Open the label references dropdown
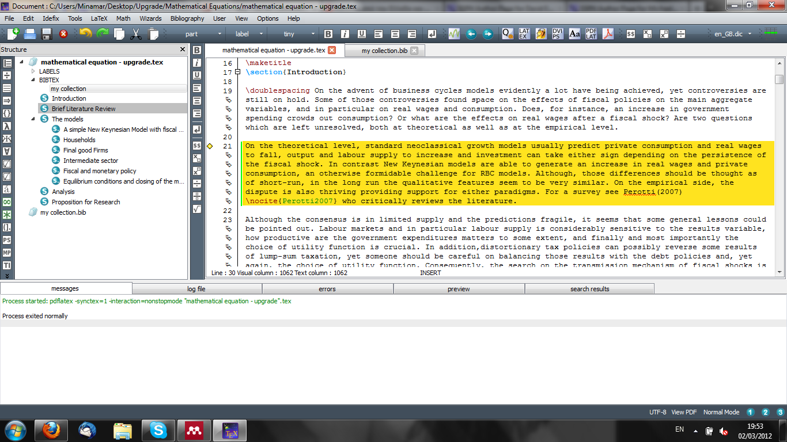787x442 pixels. (x=246, y=34)
